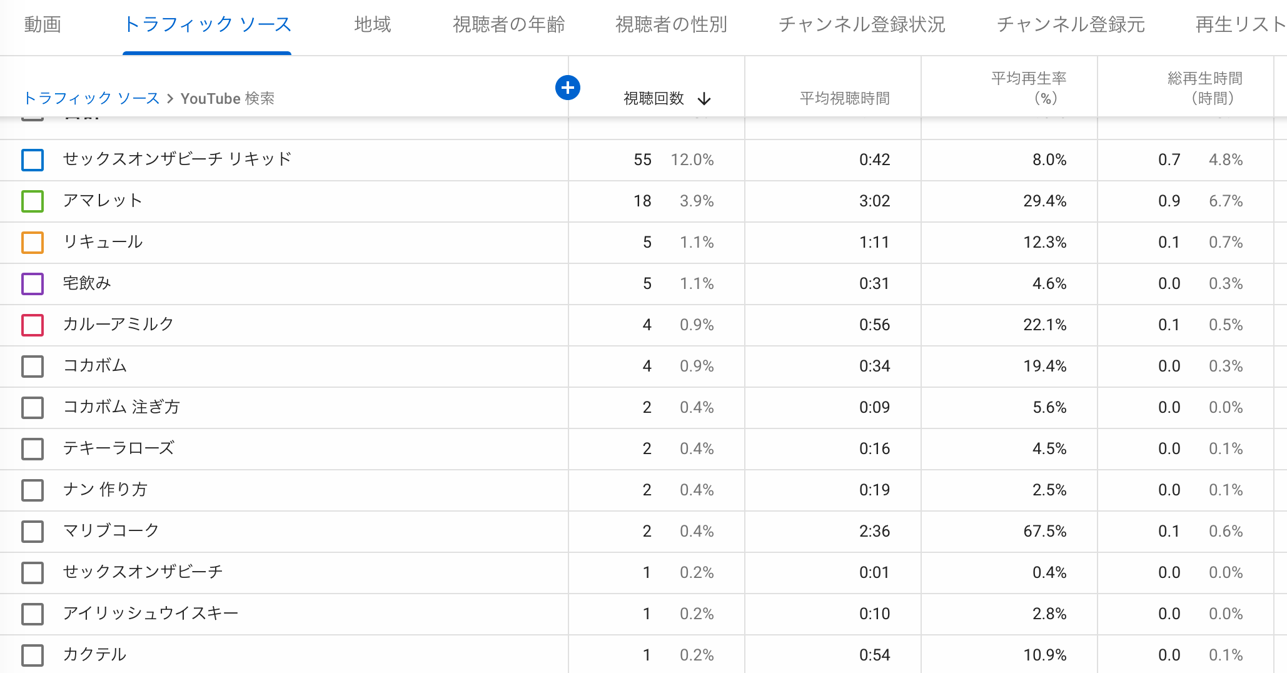Image resolution: width=1287 pixels, height=673 pixels.
Task: Select the カクテル row checkbox
Action: 33,655
